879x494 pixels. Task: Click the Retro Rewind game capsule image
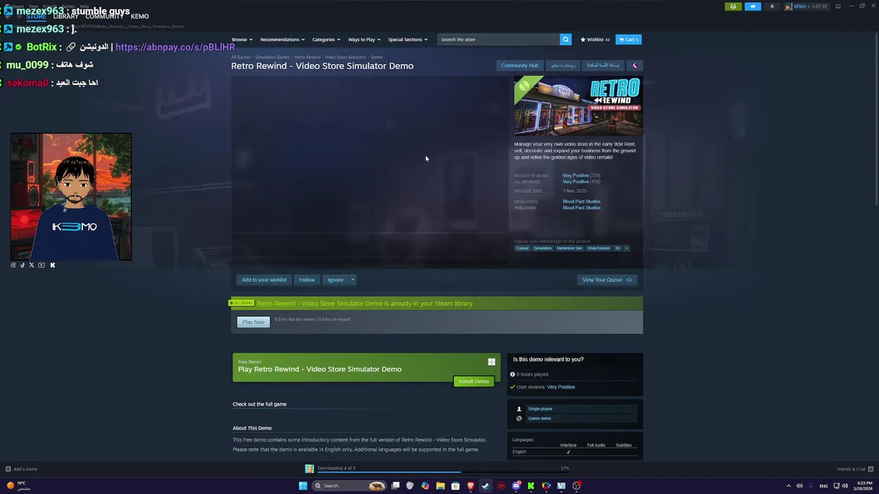(578, 106)
